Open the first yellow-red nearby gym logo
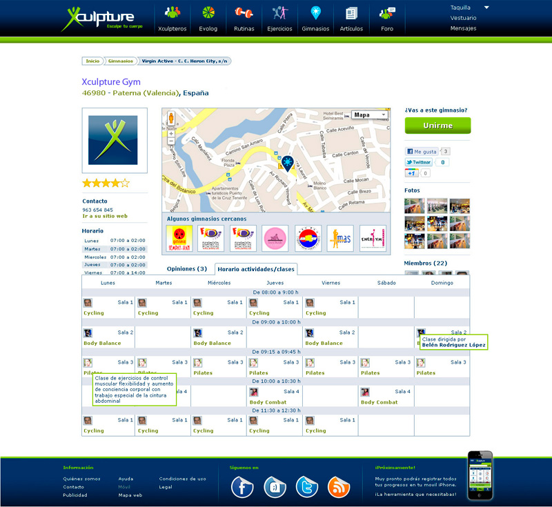The image size is (552, 507). point(179,239)
